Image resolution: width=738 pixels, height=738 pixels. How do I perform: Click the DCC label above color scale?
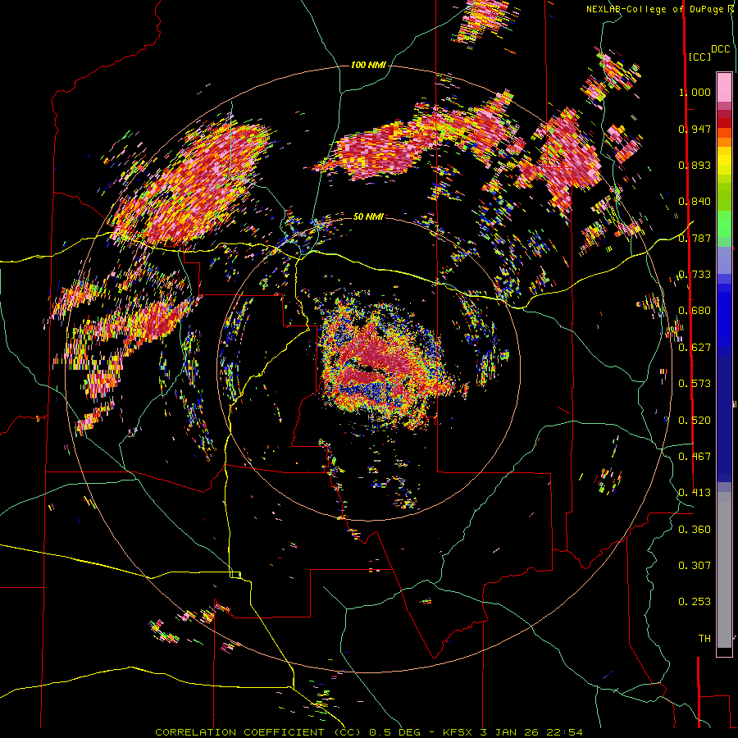pyautogui.click(x=721, y=49)
